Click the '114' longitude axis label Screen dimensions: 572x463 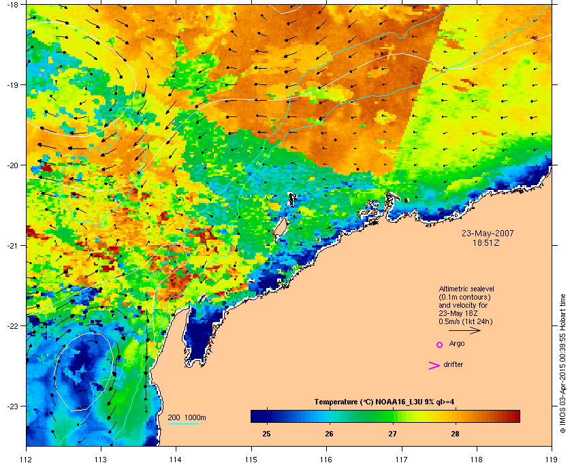point(176,459)
